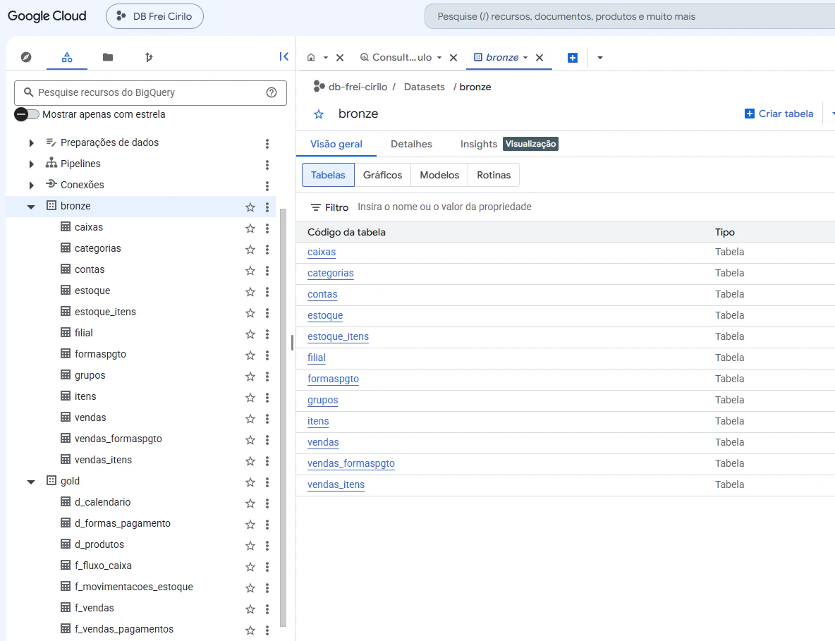Select the Tabelas sub-tab
835x641 pixels.
pos(328,175)
